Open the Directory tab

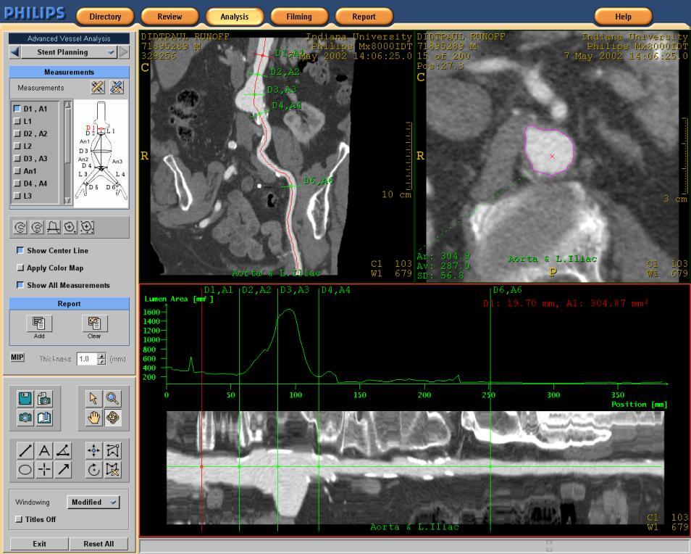[x=105, y=17]
